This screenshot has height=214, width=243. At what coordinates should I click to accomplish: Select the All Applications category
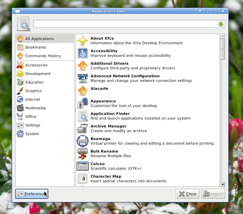(45, 39)
